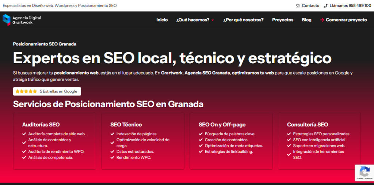
Task: Select the Auditorías SEO card heading
Action: coord(41,124)
